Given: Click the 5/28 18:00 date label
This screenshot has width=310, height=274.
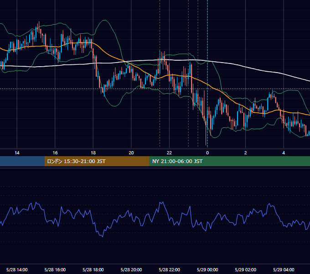Looking at the screenshot, I should pos(93,269).
